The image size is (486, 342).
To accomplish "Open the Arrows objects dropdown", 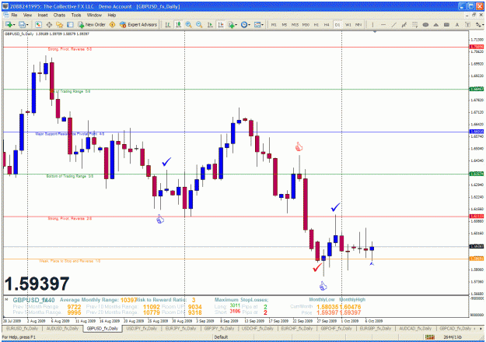I will [480, 24].
